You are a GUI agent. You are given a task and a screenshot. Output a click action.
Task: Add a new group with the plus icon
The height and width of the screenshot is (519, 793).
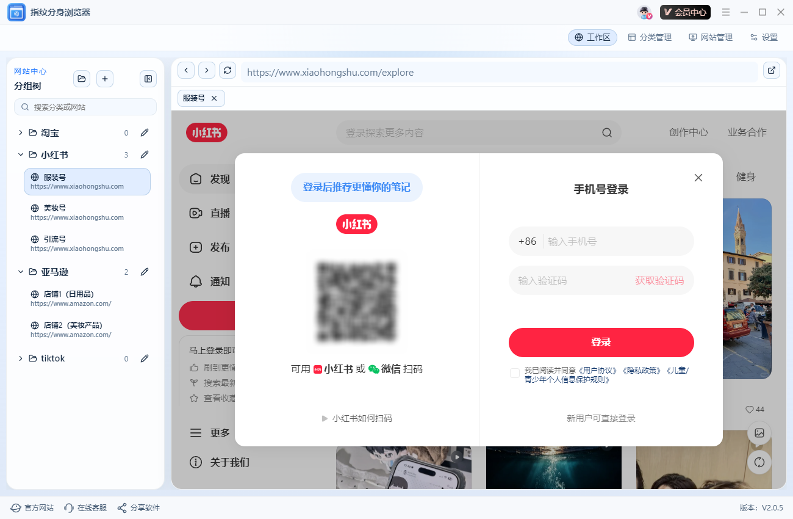[105, 79]
